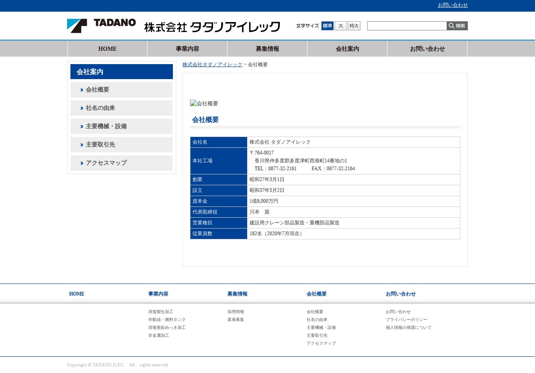Open footer link 作動油・燃料タンク
Viewport: 535px width, 373px height.
[167, 319]
